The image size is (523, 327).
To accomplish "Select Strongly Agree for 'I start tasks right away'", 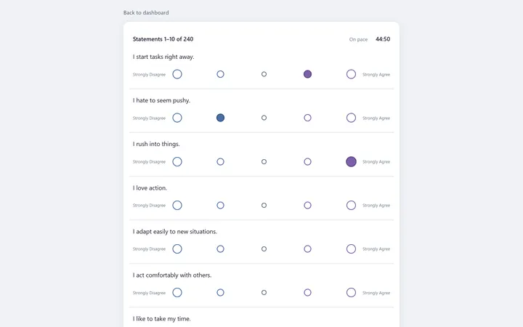I will [351, 74].
